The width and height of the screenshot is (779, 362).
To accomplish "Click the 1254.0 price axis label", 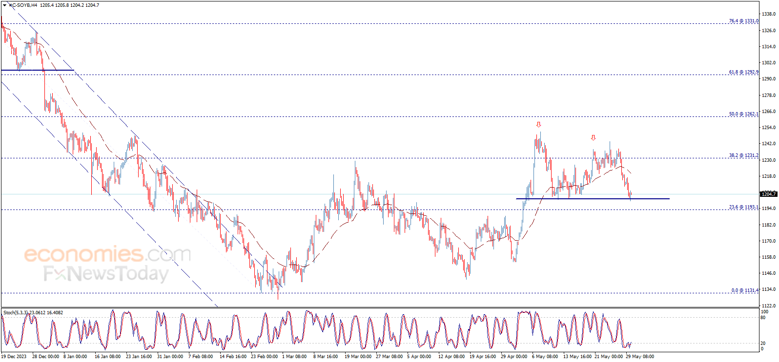I will tap(769, 128).
